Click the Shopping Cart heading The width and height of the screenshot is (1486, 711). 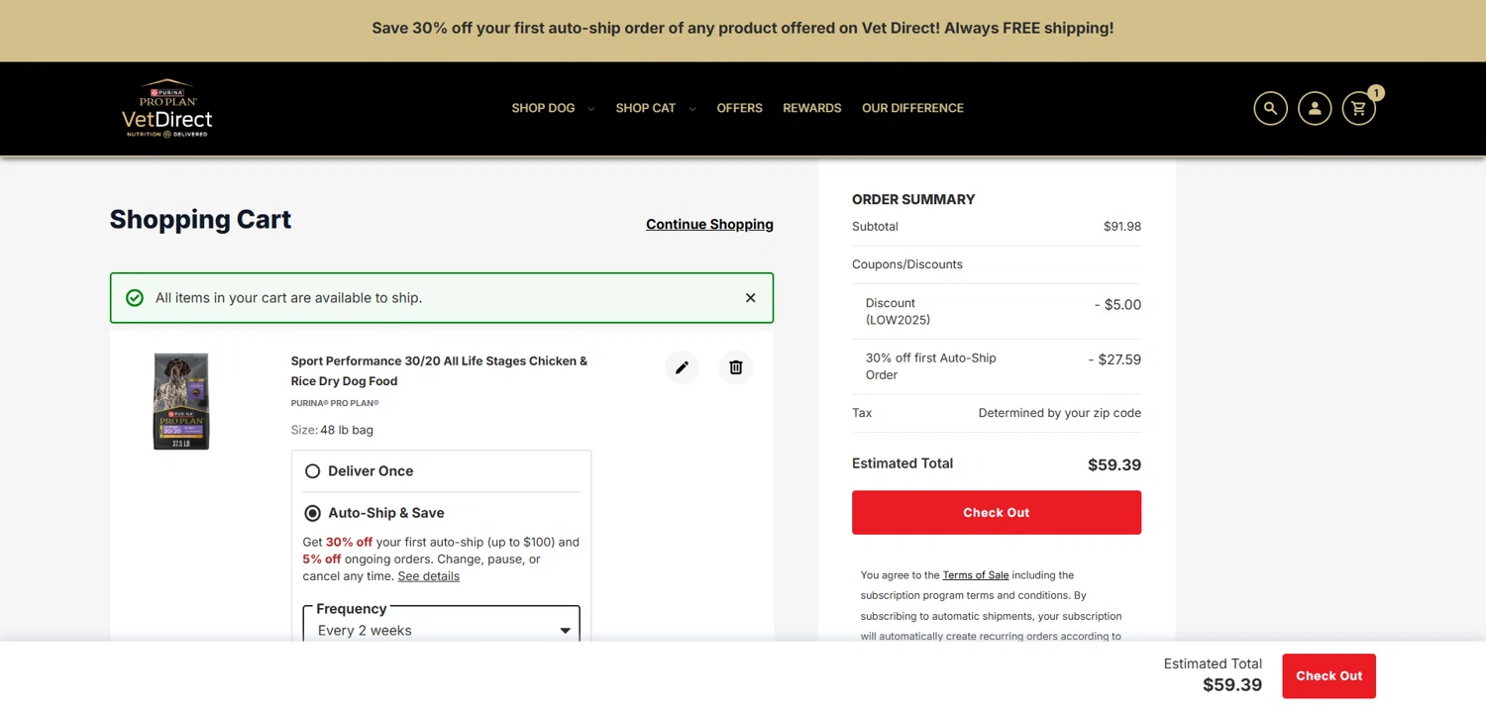click(200, 220)
